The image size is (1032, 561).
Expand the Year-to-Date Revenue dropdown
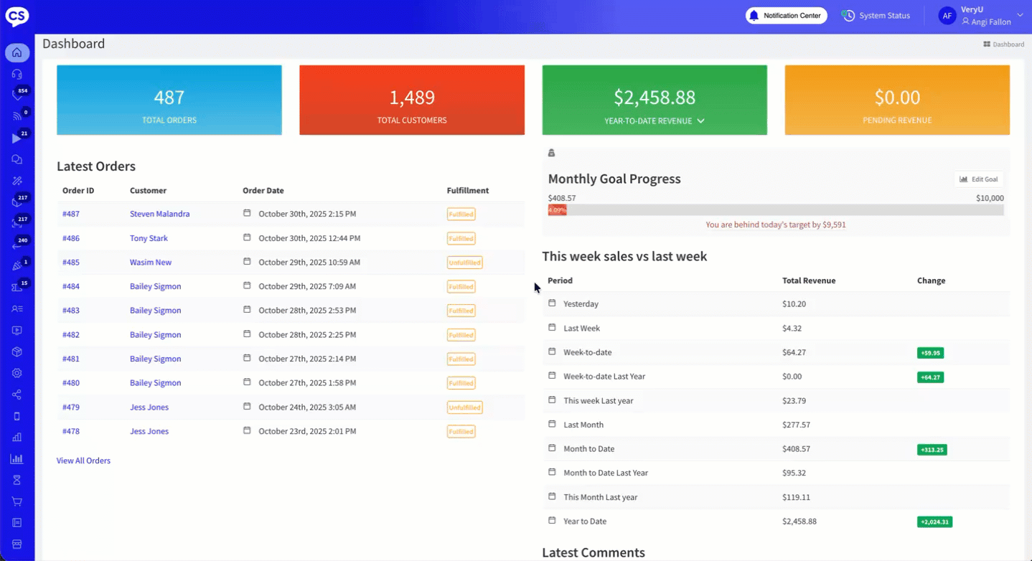tap(700, 121)
